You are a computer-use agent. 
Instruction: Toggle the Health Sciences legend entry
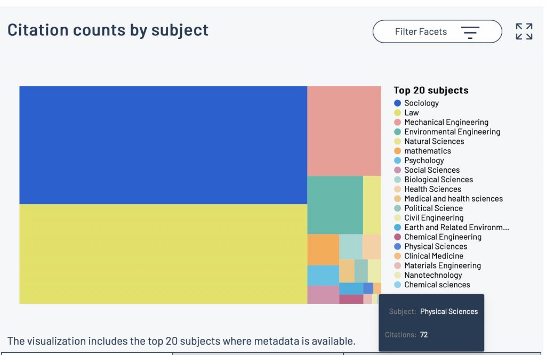point(432,189)
